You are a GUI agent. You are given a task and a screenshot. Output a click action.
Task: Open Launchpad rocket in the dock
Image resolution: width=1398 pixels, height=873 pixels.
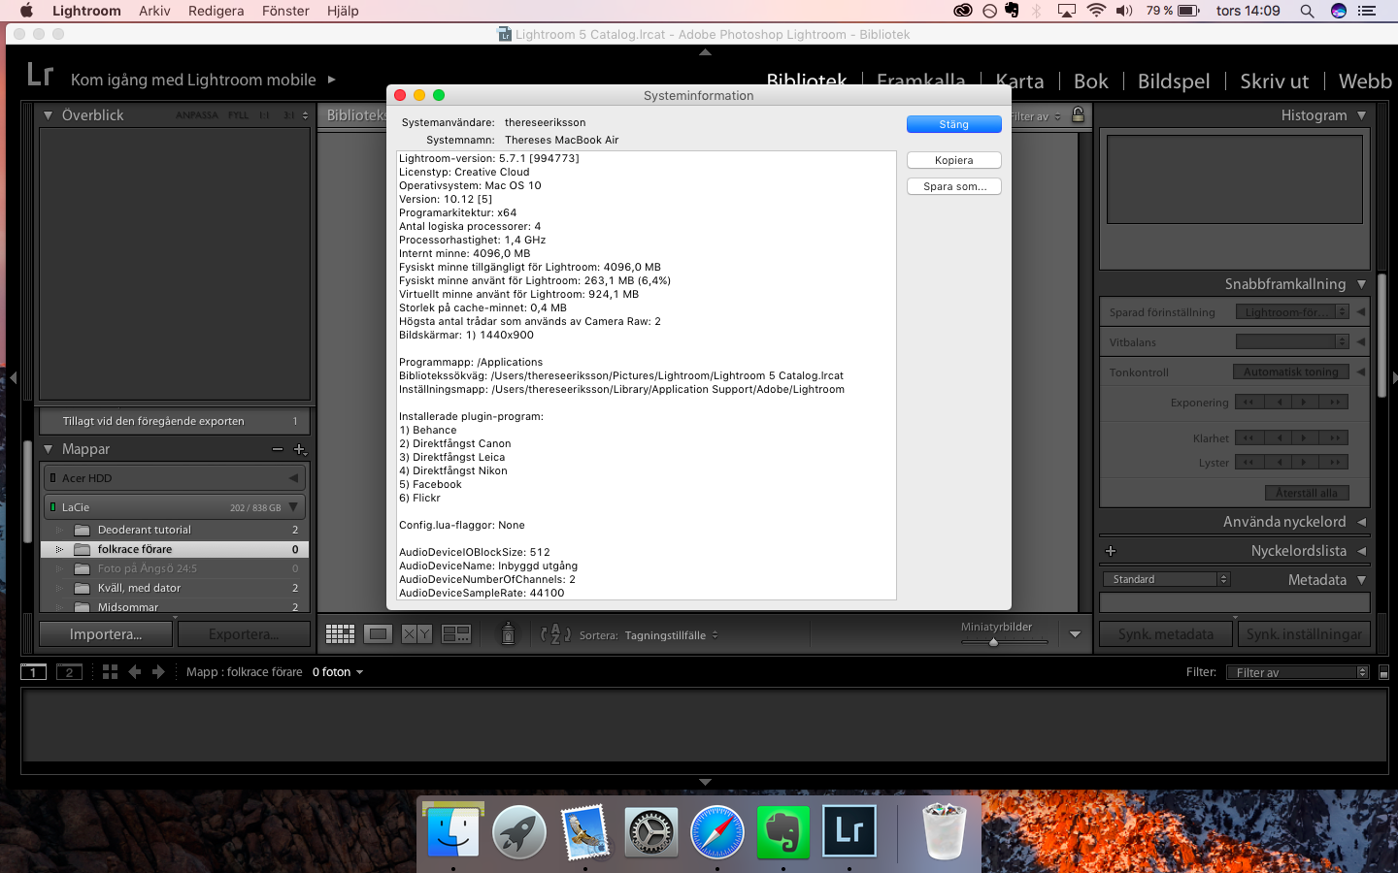pos(519,831)
